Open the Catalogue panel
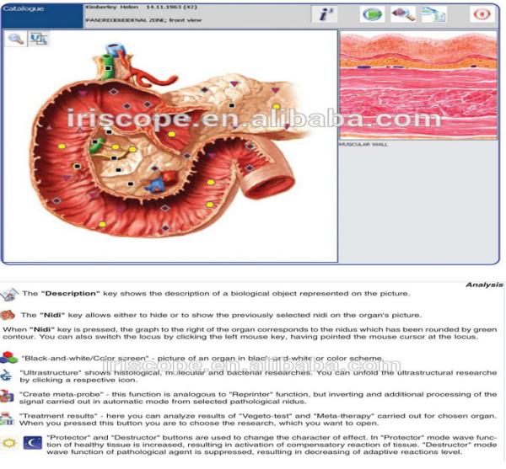 (41, 16)
